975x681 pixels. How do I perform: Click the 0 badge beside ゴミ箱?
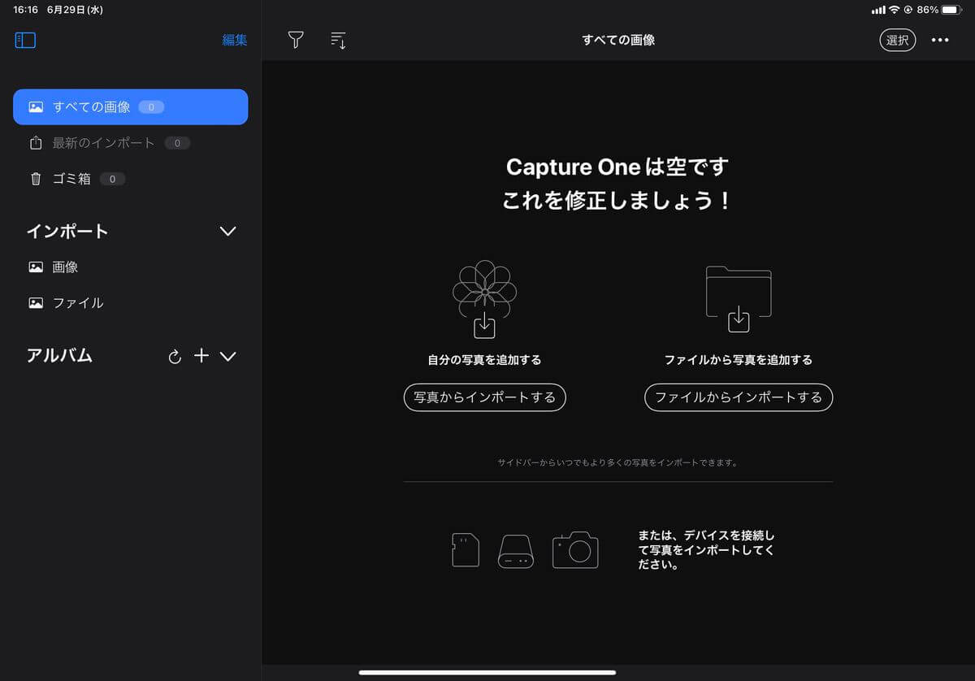tap(112, 179)
